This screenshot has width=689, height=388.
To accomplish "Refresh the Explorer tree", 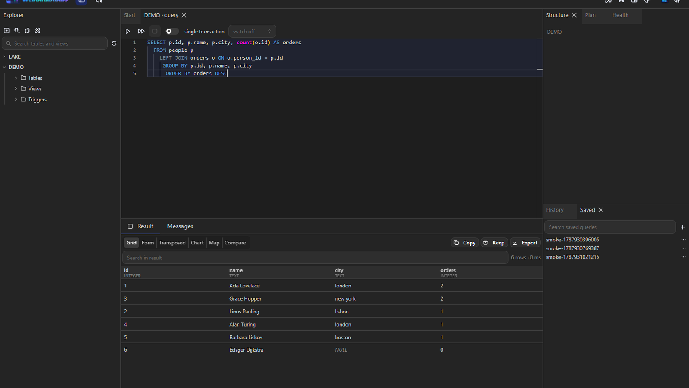I will [x=114, y=43].
